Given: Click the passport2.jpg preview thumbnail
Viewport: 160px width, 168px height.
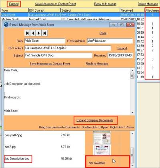Looking at the screenshot, I should [102, 138].
